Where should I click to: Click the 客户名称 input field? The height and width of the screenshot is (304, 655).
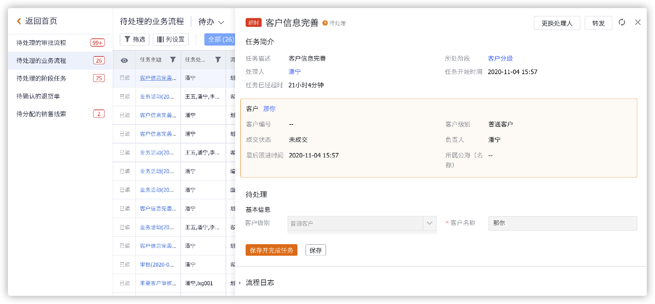(x=563, y=223)
